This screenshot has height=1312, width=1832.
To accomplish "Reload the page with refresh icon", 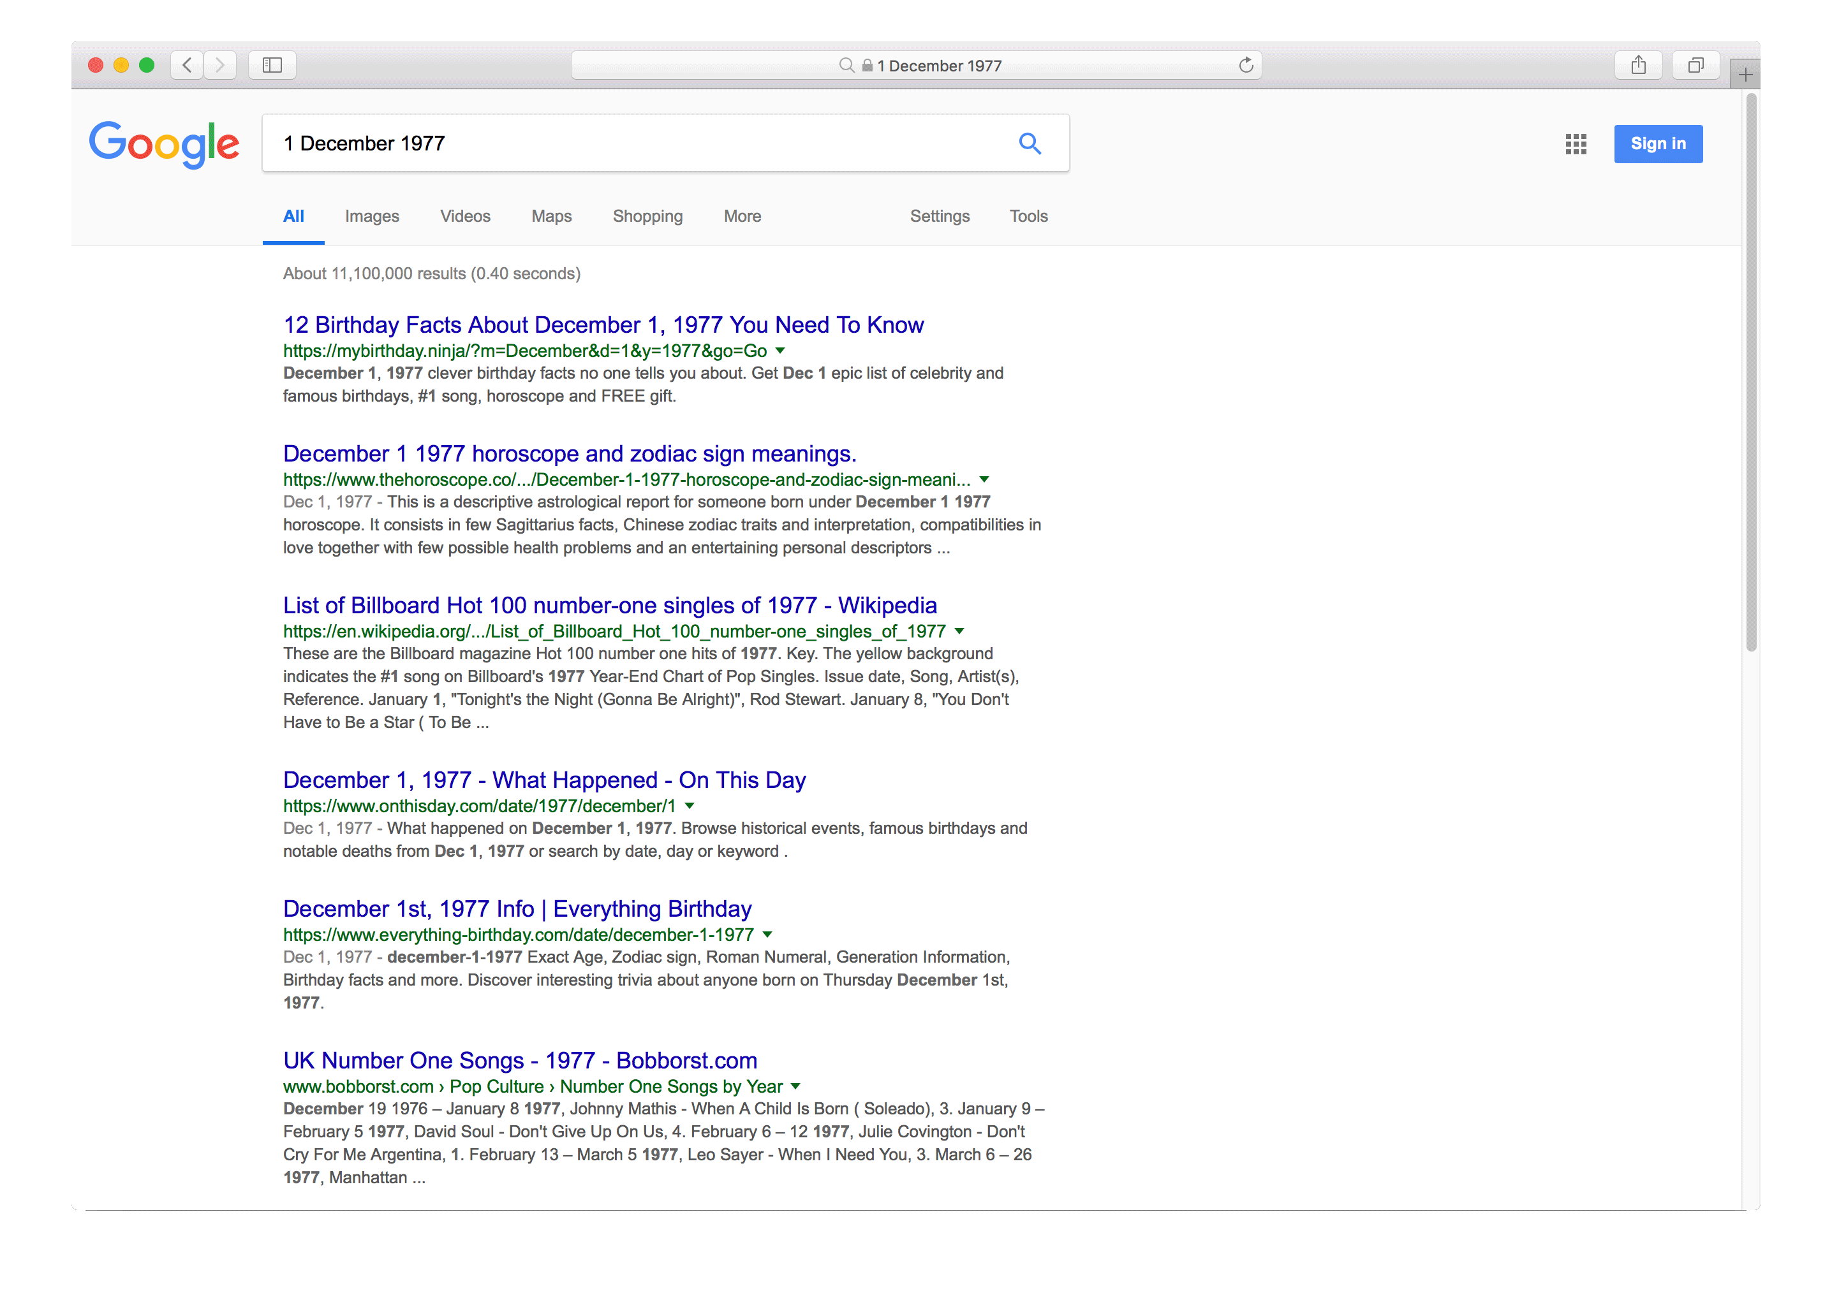I will click(1246, 64).
